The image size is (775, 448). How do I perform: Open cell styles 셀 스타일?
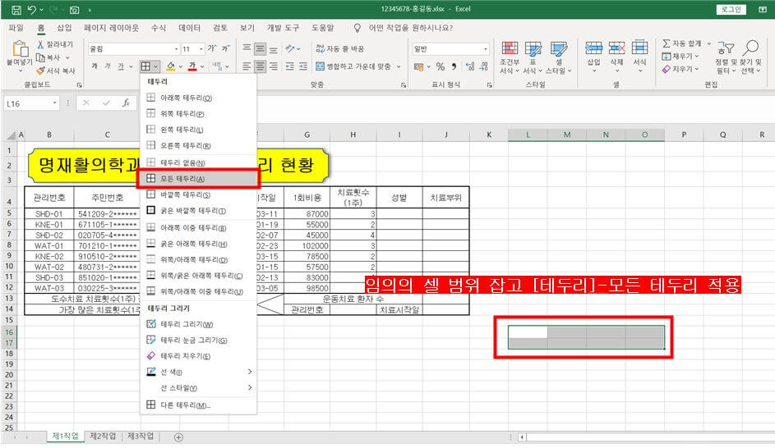(559, 57)
